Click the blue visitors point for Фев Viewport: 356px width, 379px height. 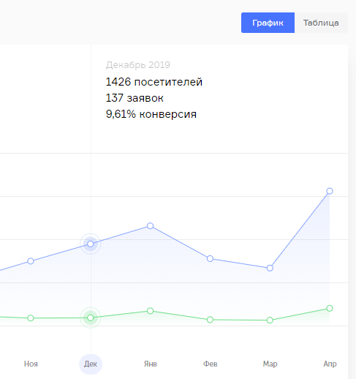click(x=210, y=259)
